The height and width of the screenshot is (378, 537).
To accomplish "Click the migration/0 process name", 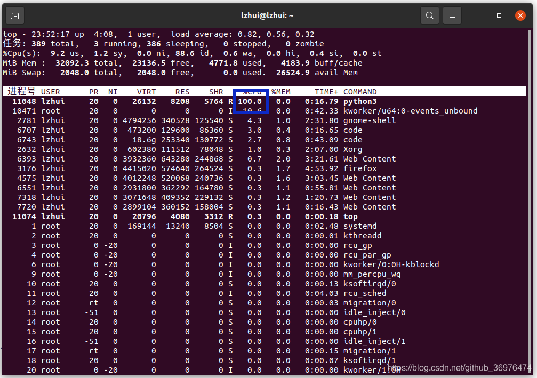I will 370,303.
